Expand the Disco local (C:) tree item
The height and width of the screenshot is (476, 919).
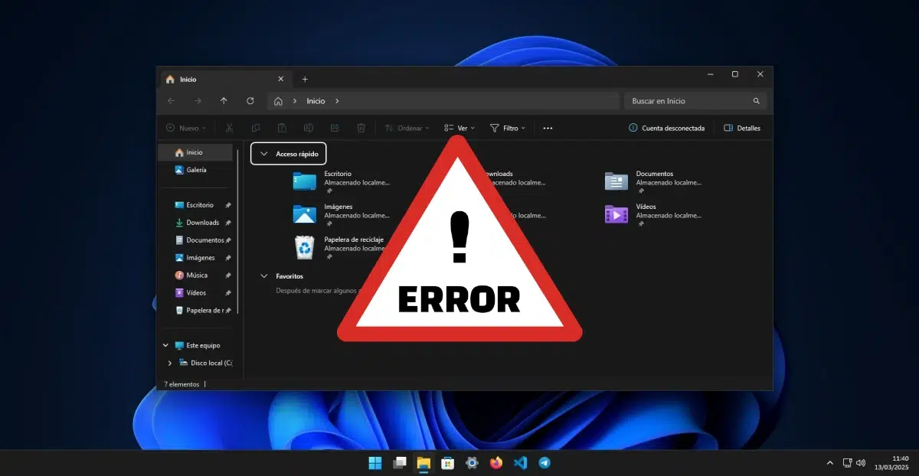point(169,363)
